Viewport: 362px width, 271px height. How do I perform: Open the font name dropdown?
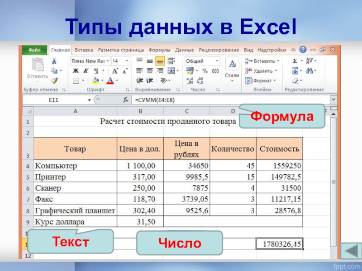coord(108,61)
